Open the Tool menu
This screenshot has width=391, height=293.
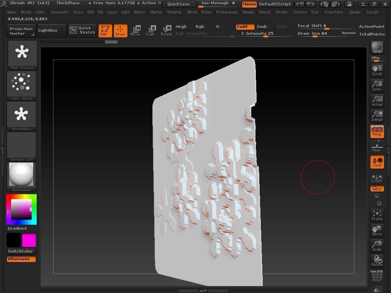click(x=315, y=12)
